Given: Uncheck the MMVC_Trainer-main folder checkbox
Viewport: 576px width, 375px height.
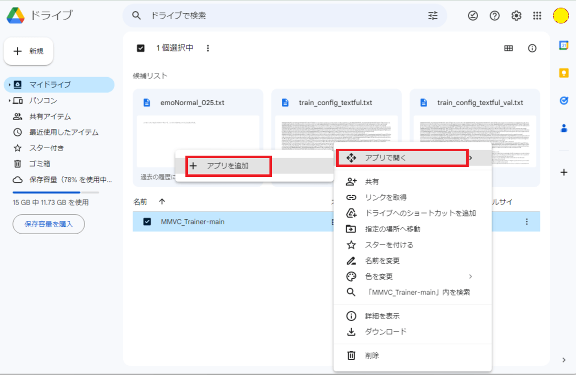Looking at the screenshot, I should (x=147, y=222).
